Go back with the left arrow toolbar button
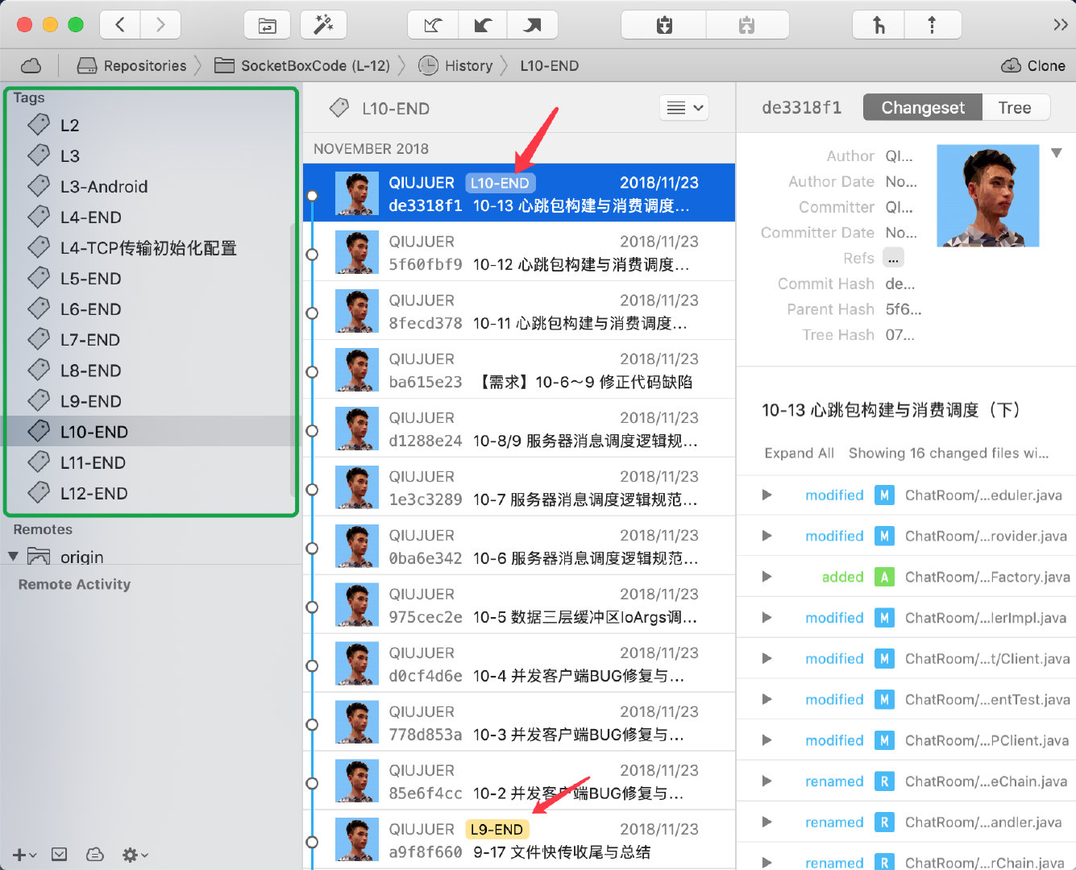This screenshot has height=870, width=1076. [120, 25]
